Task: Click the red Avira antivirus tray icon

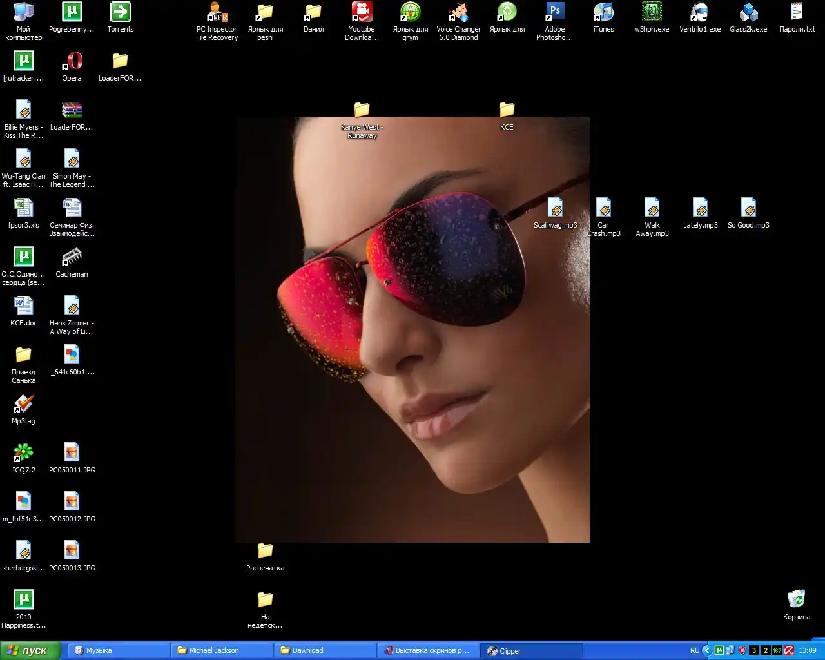Action: pos(789,650)
